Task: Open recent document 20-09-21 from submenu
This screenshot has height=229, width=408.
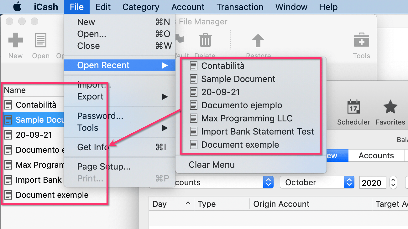Action: (x=251, y=92)
